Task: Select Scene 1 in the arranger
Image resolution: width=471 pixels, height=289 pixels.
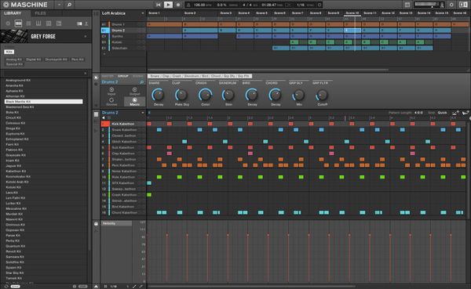Action: pyautogui.click(x=155, y=13)
